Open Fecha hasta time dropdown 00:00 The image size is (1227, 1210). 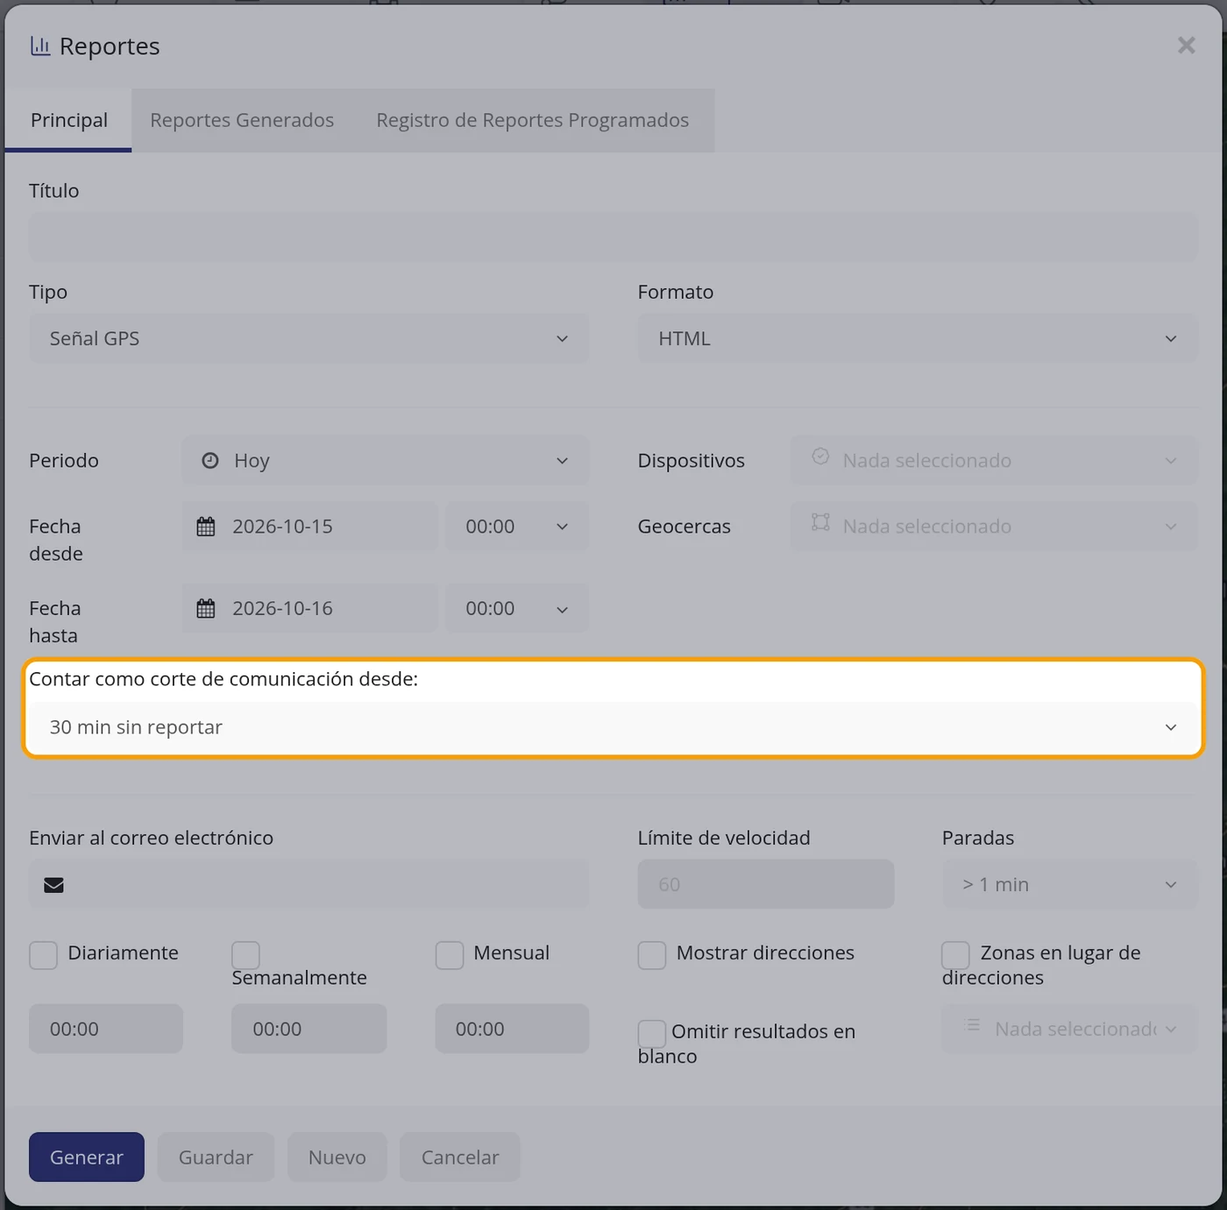[x=517, y=608]
